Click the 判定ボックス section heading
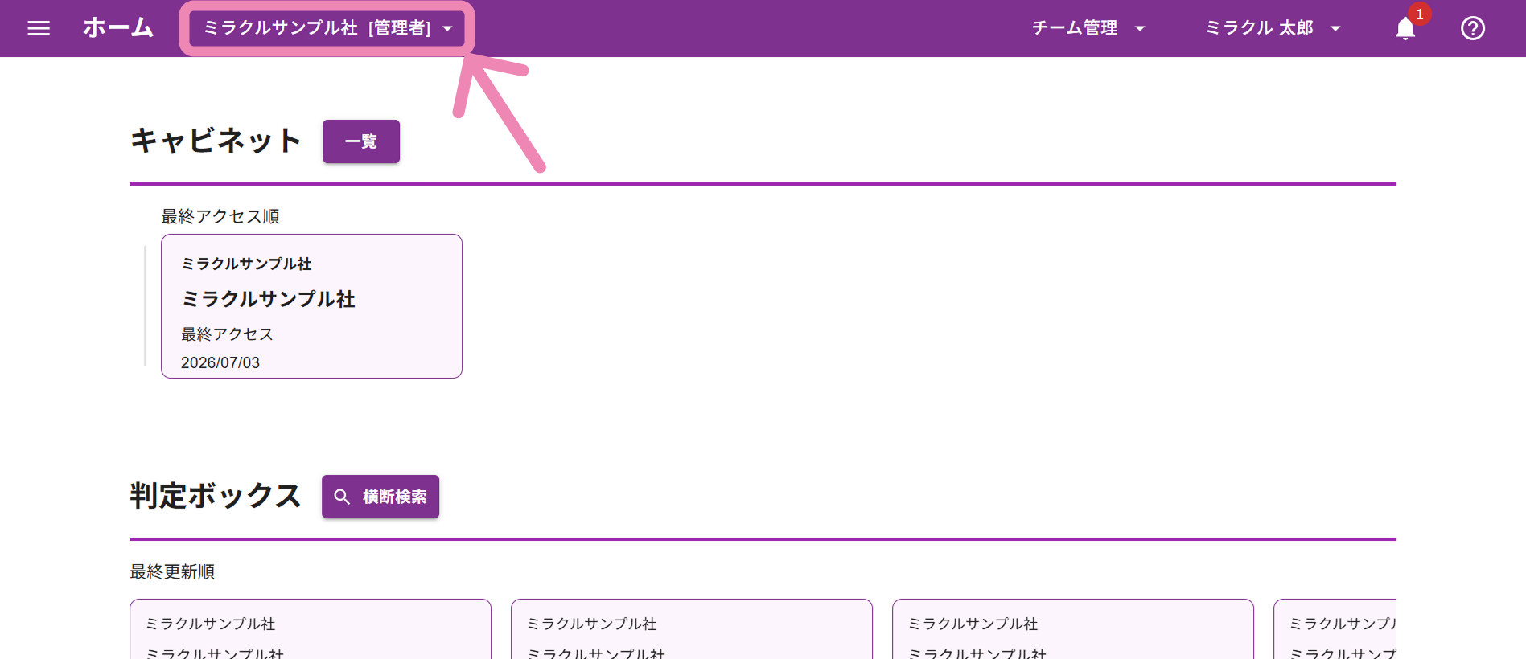Image resolution: width=1526 pixels, height=659 pixels. coord(216,496)
